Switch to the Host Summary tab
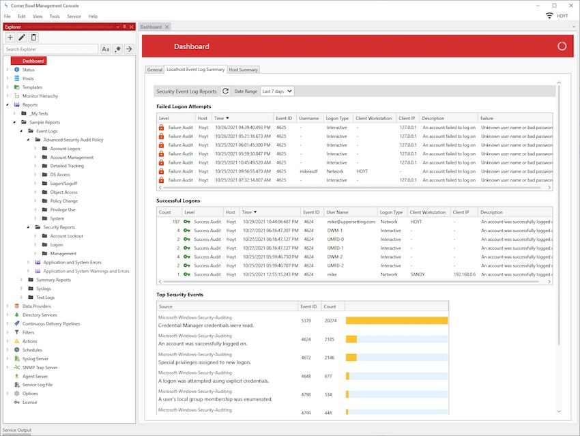 (x=243, y=69)
